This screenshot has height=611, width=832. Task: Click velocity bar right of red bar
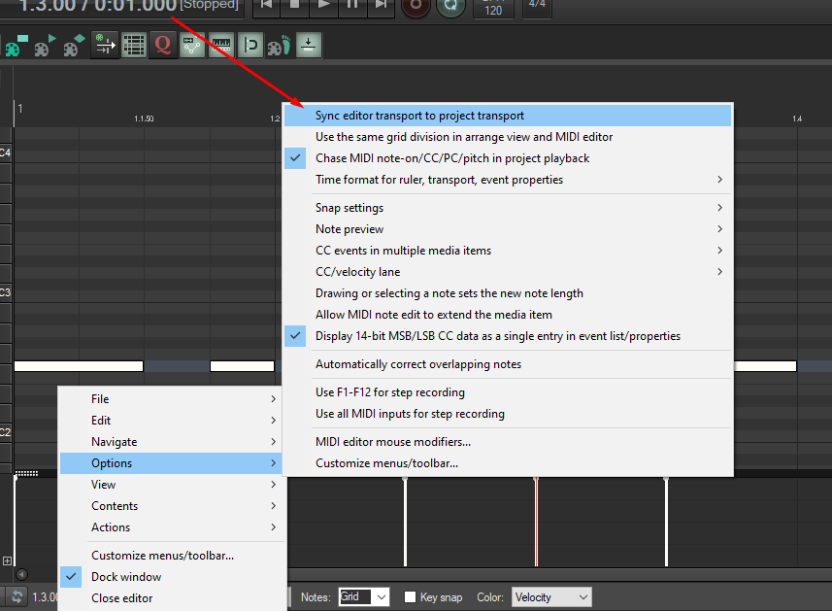pos(666,522)
